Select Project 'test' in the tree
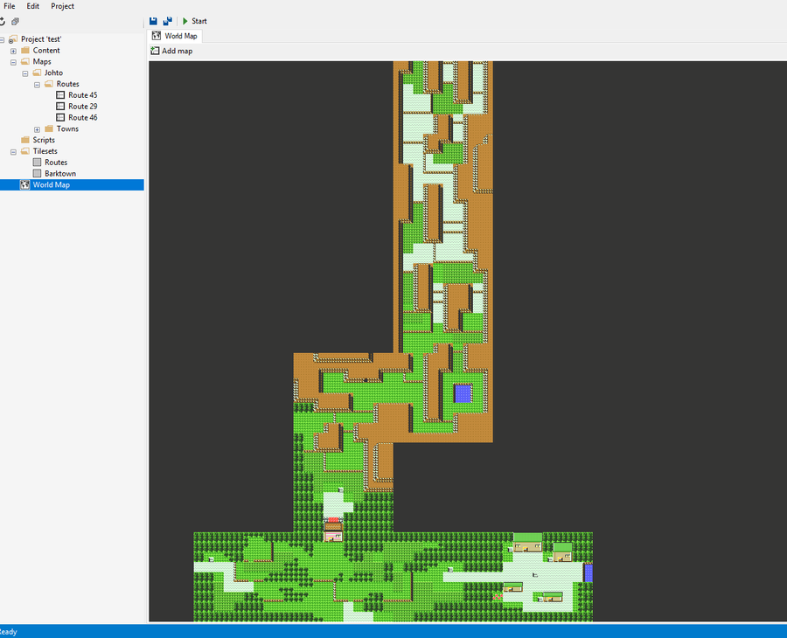The image size is (787, 638). [x=41, y=39]
